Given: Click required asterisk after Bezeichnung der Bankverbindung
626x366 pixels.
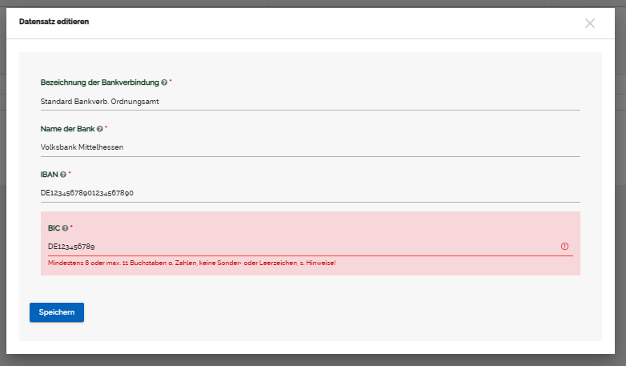Looking at the screenshot, I should point(171,82).
